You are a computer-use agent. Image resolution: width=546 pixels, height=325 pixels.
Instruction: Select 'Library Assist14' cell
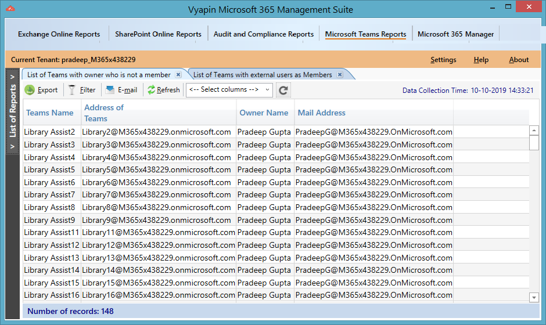(x=52, y=270)
